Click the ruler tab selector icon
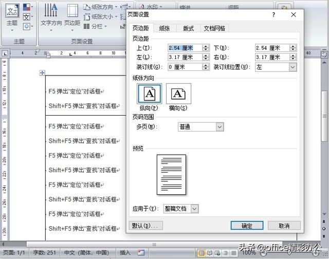The image size is (329, 259). 5,53
